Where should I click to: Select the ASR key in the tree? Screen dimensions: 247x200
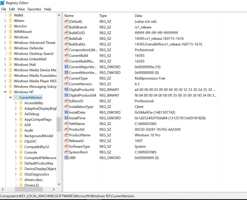coord(28,125)
